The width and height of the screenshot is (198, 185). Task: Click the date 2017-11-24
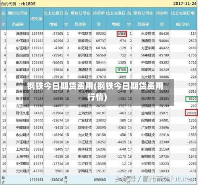pyautogui.click(x=185, y=4)
